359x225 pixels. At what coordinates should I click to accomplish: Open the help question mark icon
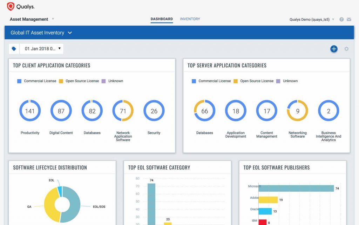coord(341,19)
